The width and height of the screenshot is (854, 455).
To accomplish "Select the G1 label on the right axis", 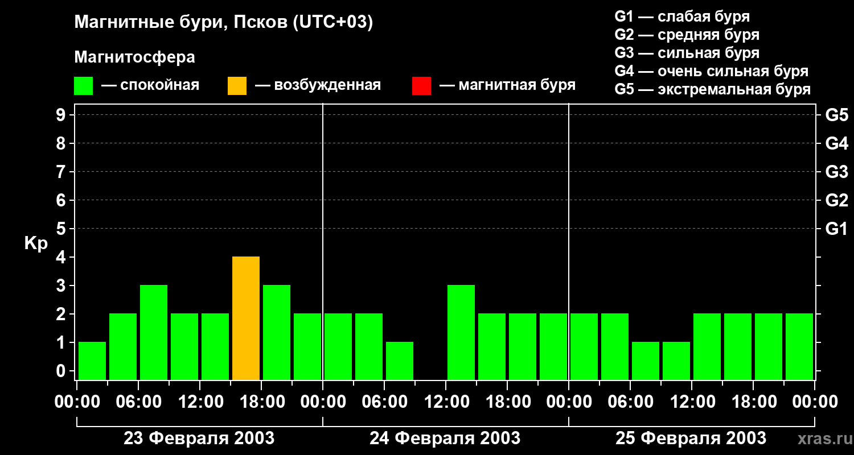I will pos(837,229).
